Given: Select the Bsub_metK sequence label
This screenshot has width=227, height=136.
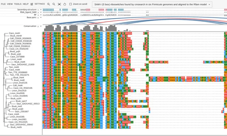Looking at the screenshot, I should tap(20, 62).
